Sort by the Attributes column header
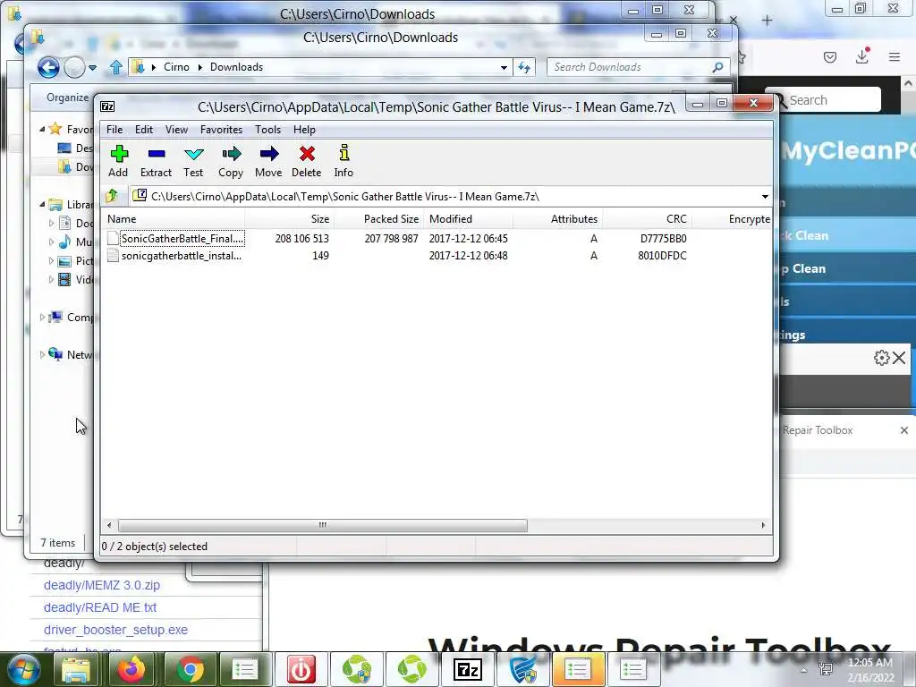This screenshot has width=916, height=687. tap(558, 219)
